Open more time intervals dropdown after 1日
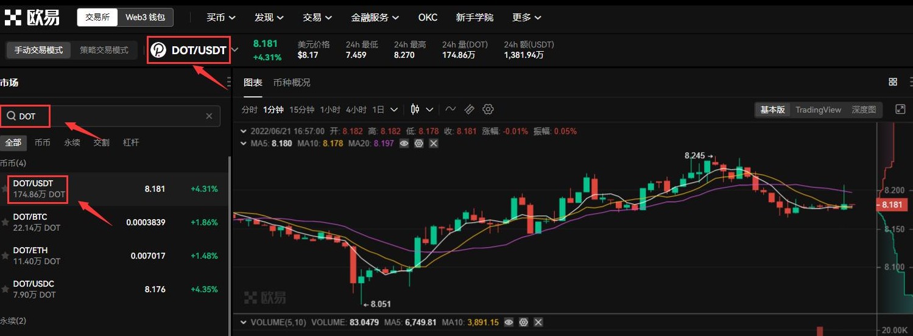Screen dimensions: 913x336 394,110
